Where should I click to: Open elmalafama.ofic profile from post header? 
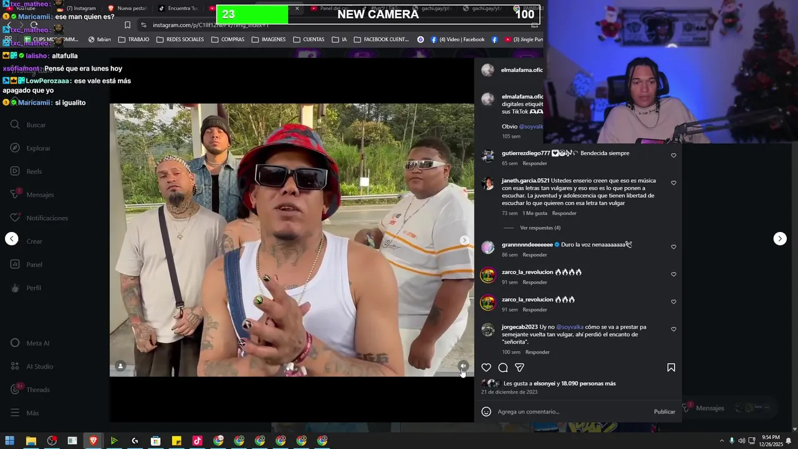point(522,70)
